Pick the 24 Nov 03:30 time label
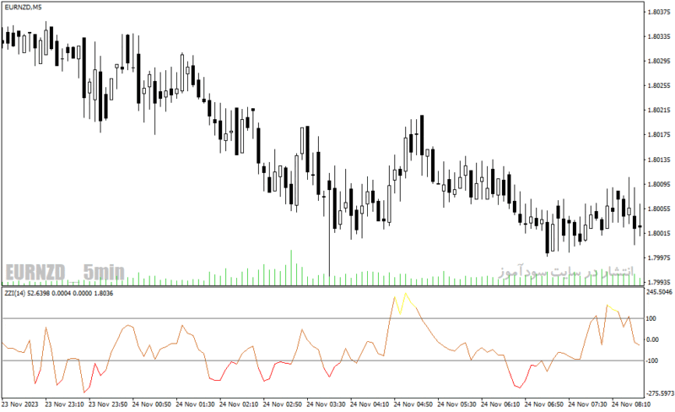The width and height of the screenshot is (675, 412). click(x=326, y=404)
